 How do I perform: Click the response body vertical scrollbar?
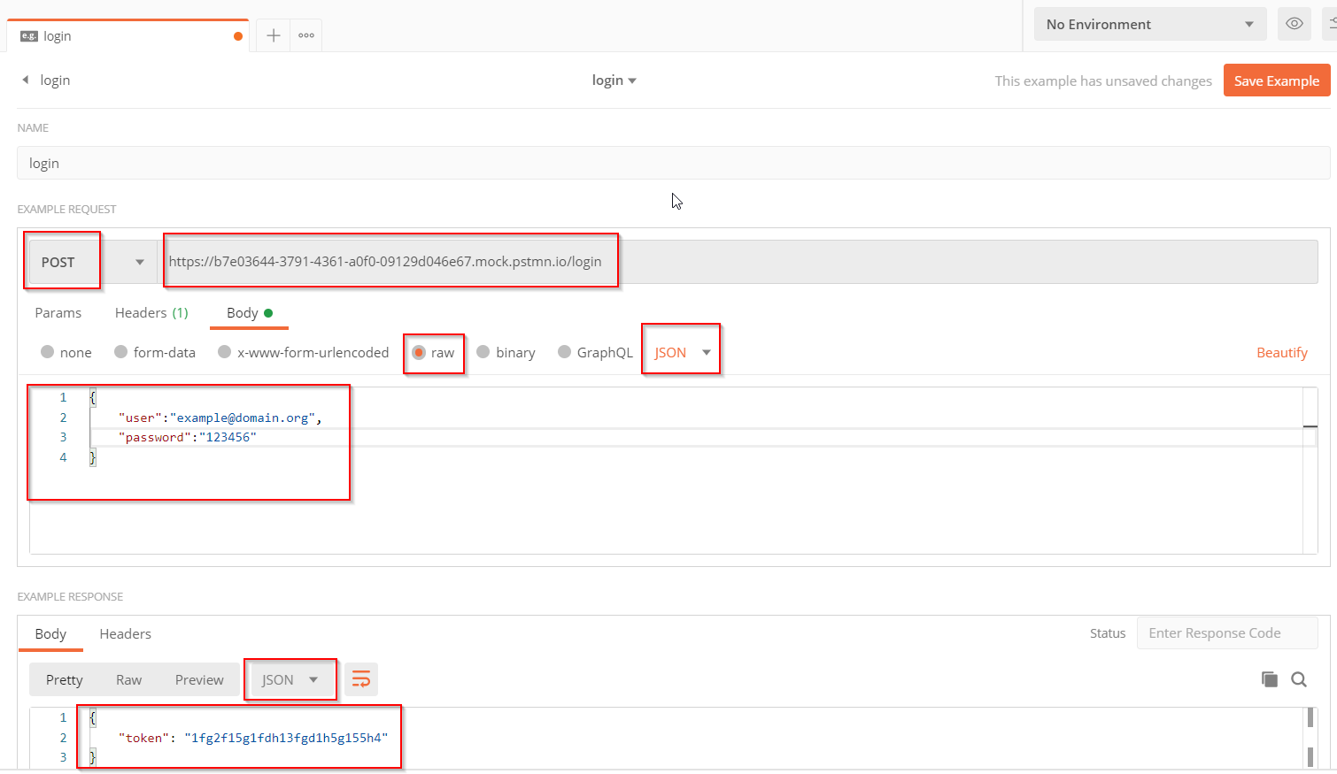[x=1310, y=737]
